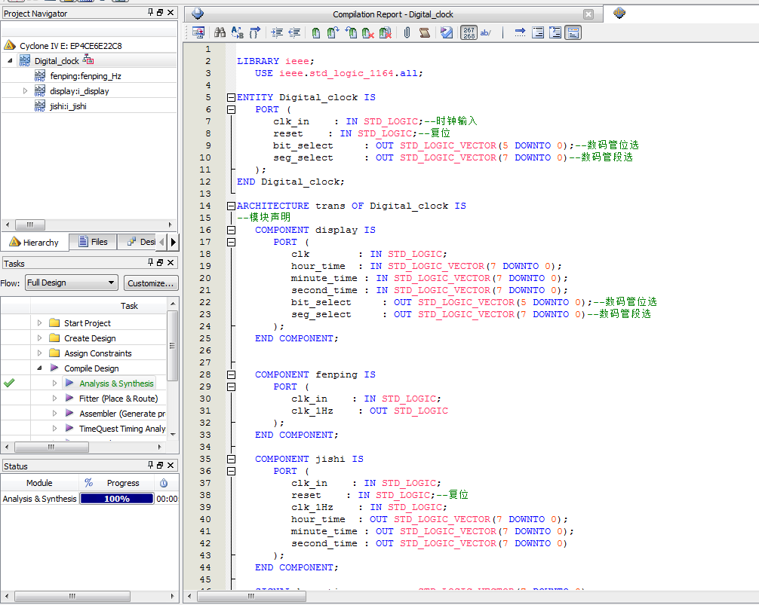Open the Flow Full Design dropdown
Image resolution: width=759 pixels, height=605 pixels.
coord(72,283)
